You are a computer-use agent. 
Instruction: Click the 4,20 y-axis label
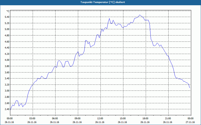(x=7, y=54)
